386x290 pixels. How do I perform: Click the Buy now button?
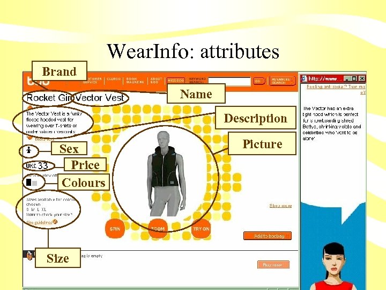click(273, 265)
